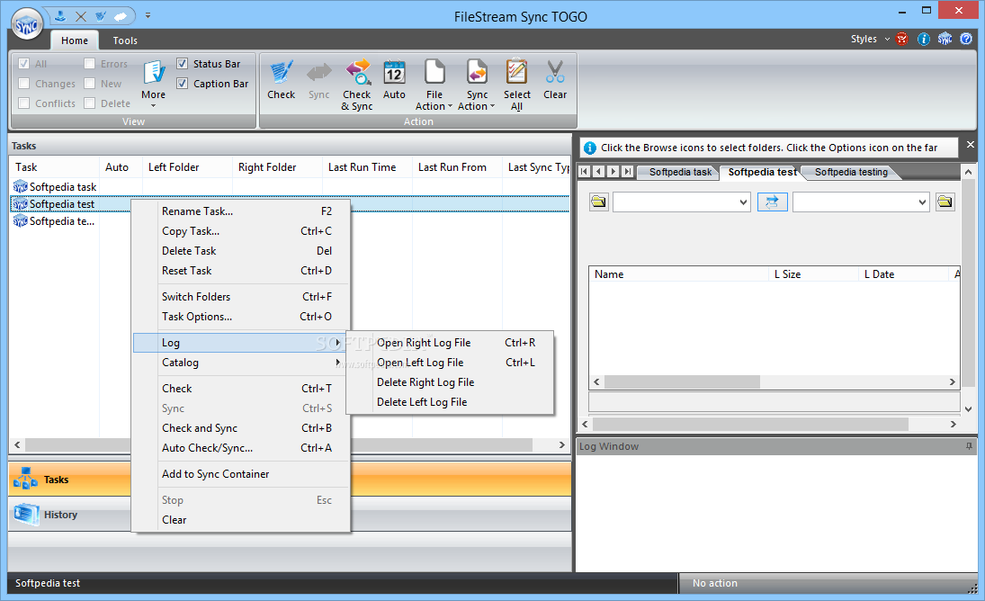Toggle the Status Bar checkbox
Viewport: 985px width, 601px height.
183,63
